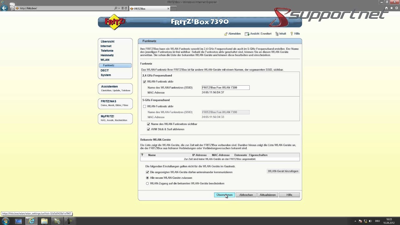
Task: Click the 2.4-GHz MAC address value 24:65:11:56:D4:37
Action: (213, 92)
